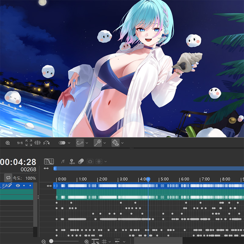Click the zoom-in magnifier in the view toolbar
Screen dimensions: 244x244
(x=8, y=143)
